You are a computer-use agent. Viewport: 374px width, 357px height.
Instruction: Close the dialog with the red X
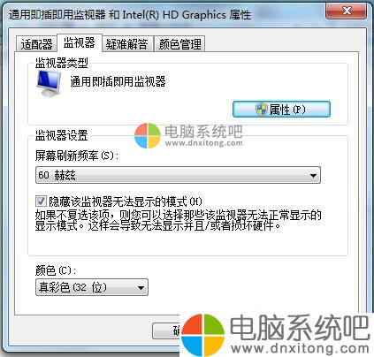(347, 11)
